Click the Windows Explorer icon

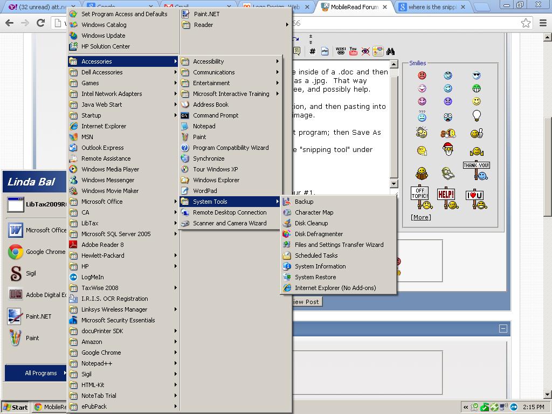tap(185, 180)
